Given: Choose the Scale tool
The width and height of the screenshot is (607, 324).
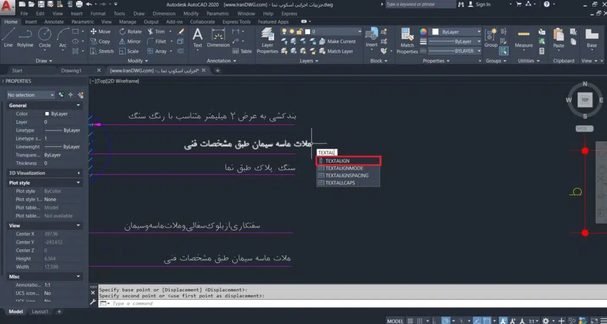Looking at the screenshot, I should point(129,51).
